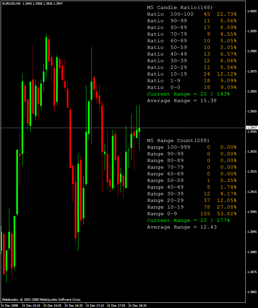Click the 1.3915 price scale label
The width and height of the screenshot is (258, 308).
[252, 192]
